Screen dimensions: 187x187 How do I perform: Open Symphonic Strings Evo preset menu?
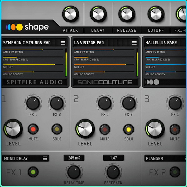[x=63, y=43]
